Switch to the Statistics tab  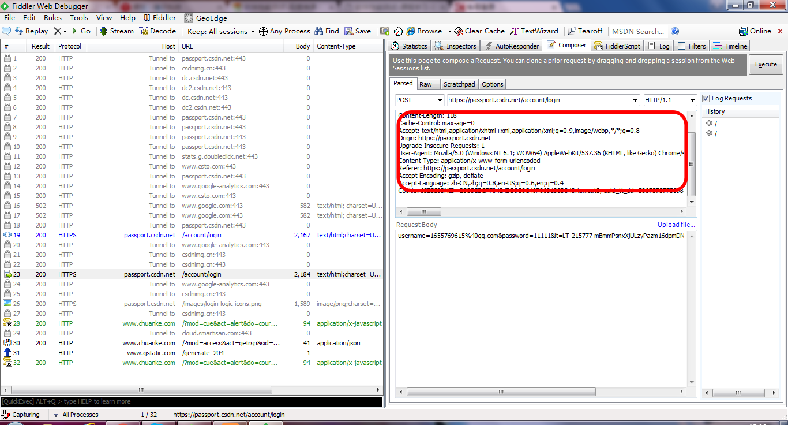(409, 46)
